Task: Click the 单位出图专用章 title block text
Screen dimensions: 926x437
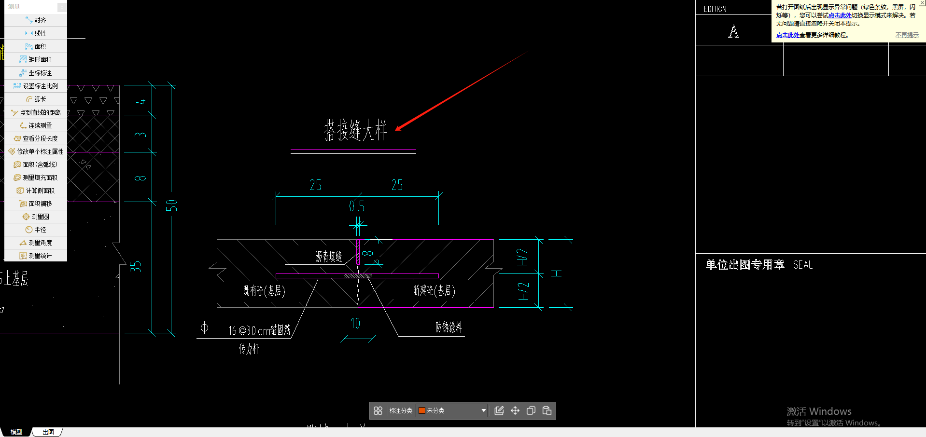Action: (745, 265)
